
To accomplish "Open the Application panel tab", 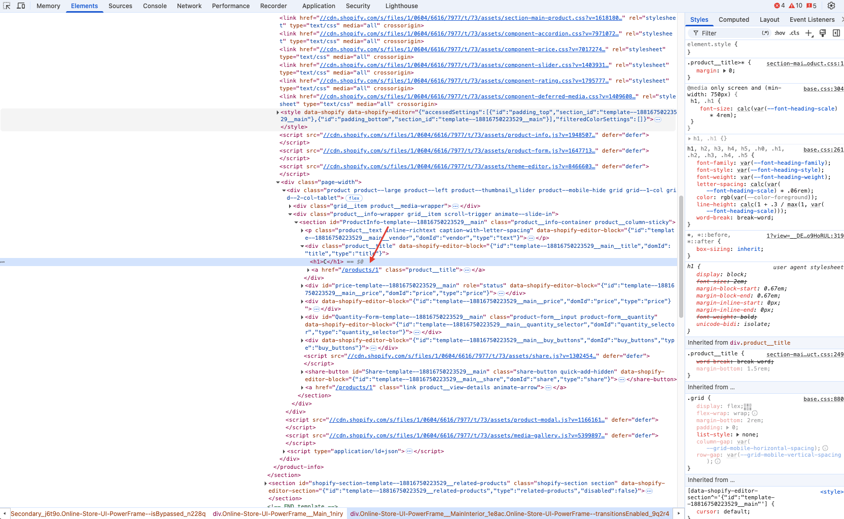I will (319, 6).
